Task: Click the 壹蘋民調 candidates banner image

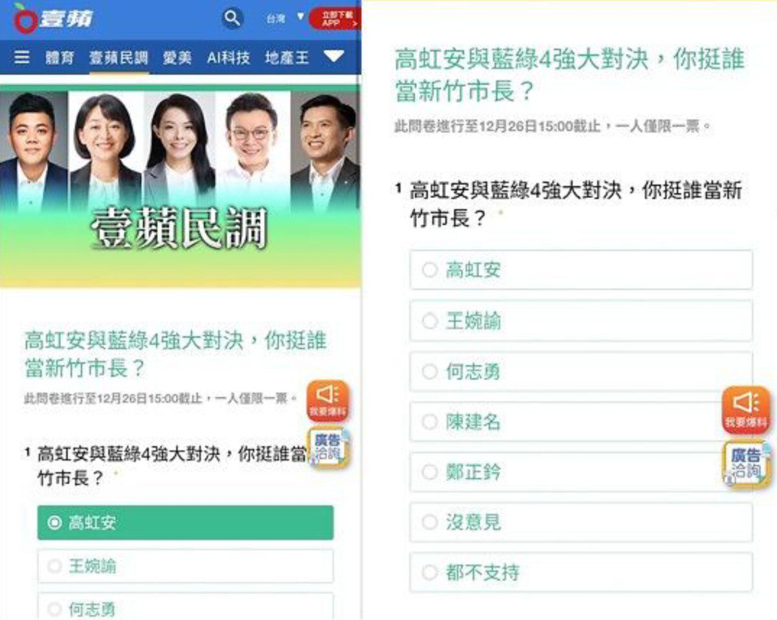Action: pyautogui.click(x=180, y=186)
